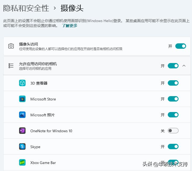The width and height of the screenshot is (192, 171).
Task: Click the OneNote for Windows 10 icon
Action: pyautogui.click(x=22, y=131)
